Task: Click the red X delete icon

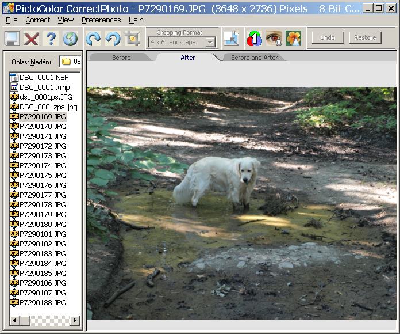Action: pyautogui.click(x=32, y=39)
